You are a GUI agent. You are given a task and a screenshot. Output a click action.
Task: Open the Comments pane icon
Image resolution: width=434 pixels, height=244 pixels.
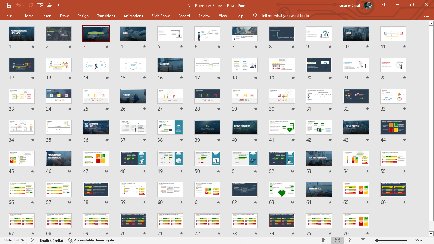[427, 16]
